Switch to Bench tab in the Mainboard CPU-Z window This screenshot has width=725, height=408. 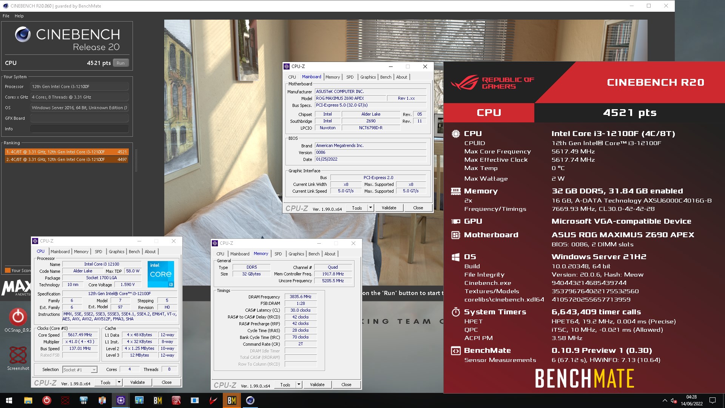pyautogui.click(x=386, y=77)
